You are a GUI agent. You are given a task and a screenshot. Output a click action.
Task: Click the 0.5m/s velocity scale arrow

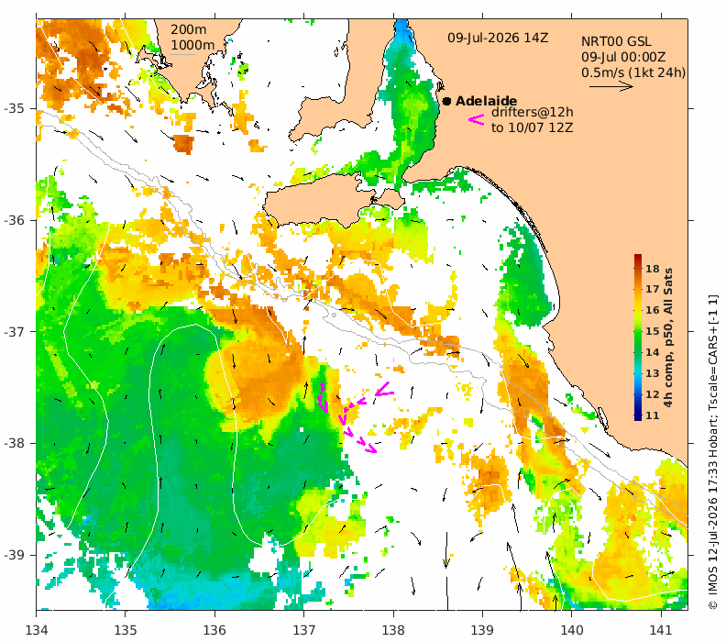click(x=611, y=86)
